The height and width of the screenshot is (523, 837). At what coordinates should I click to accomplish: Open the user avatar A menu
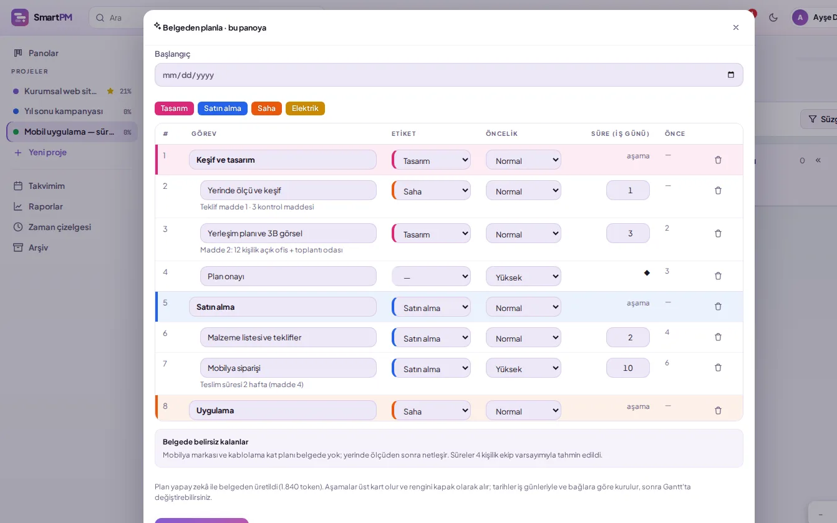click(x=800, y=17)
